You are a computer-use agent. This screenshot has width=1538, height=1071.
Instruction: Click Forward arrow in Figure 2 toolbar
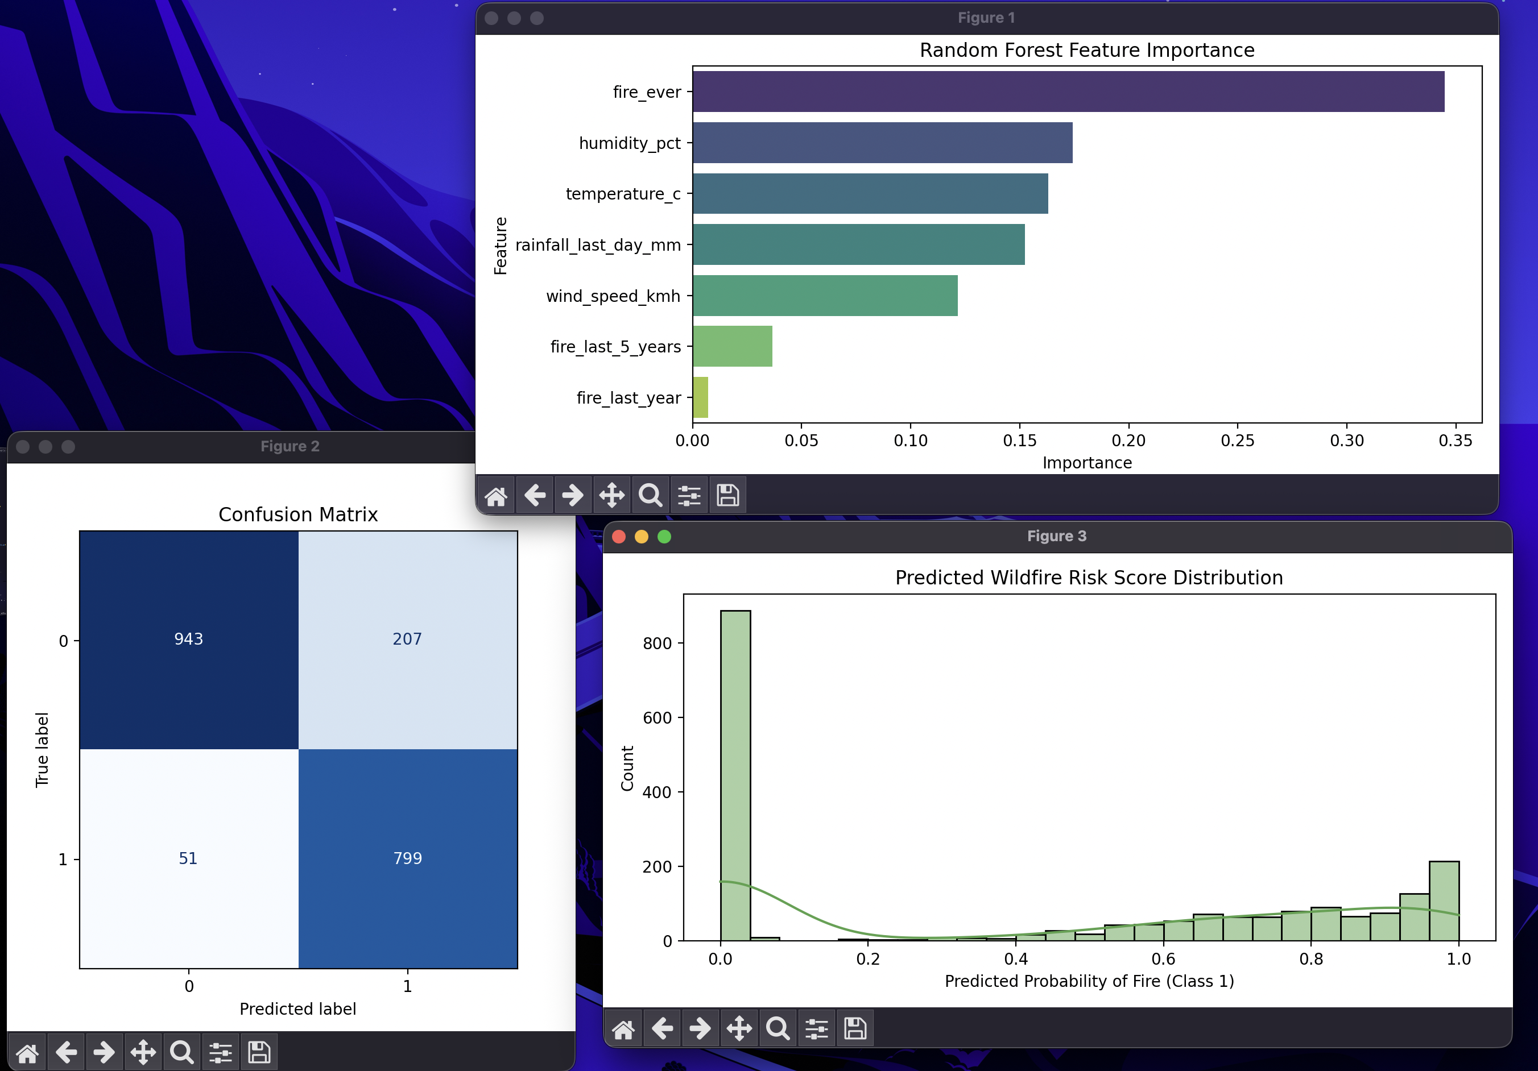[105, 1053]
